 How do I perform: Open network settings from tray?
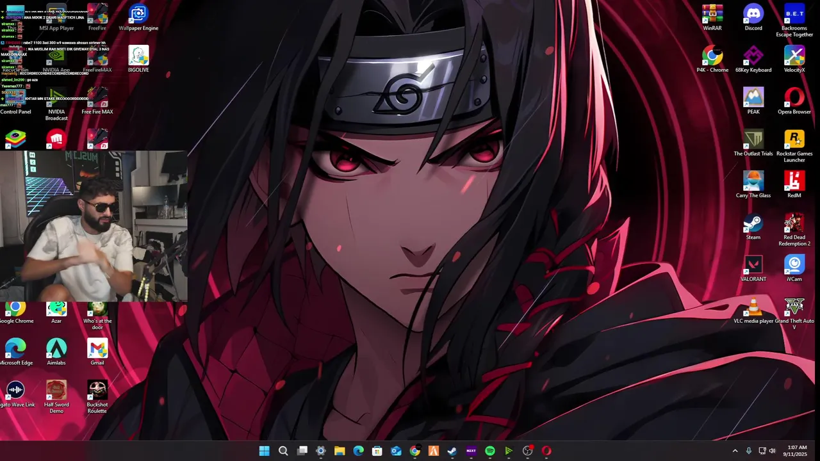coord(762,451)
